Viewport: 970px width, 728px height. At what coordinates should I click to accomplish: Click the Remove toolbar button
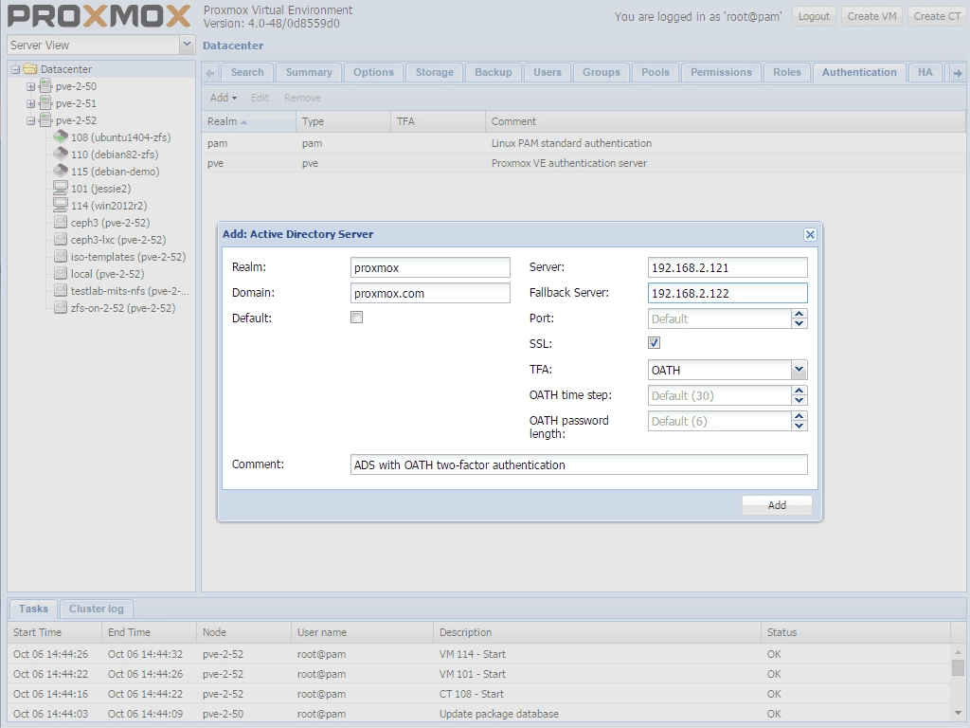click(302, 98)
